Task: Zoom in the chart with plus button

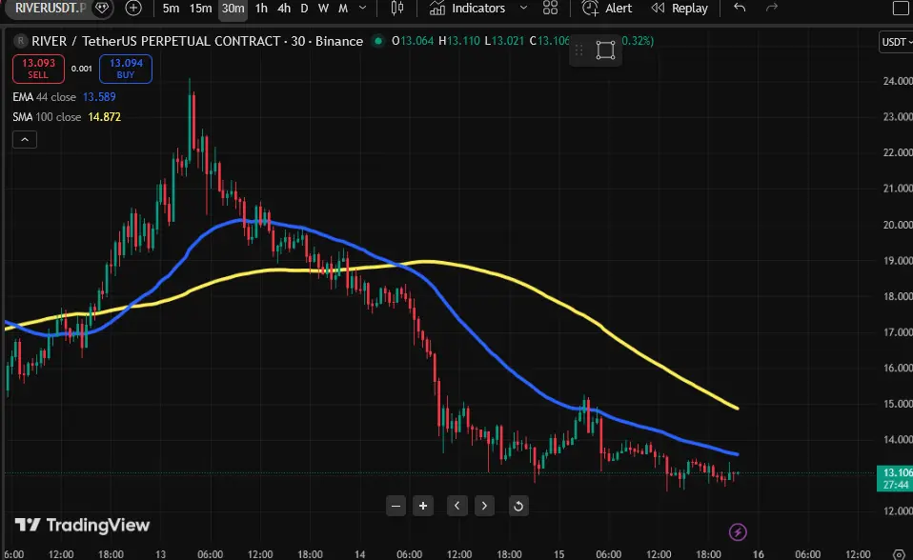Action: pyautogui.click(x=423, y=506)
